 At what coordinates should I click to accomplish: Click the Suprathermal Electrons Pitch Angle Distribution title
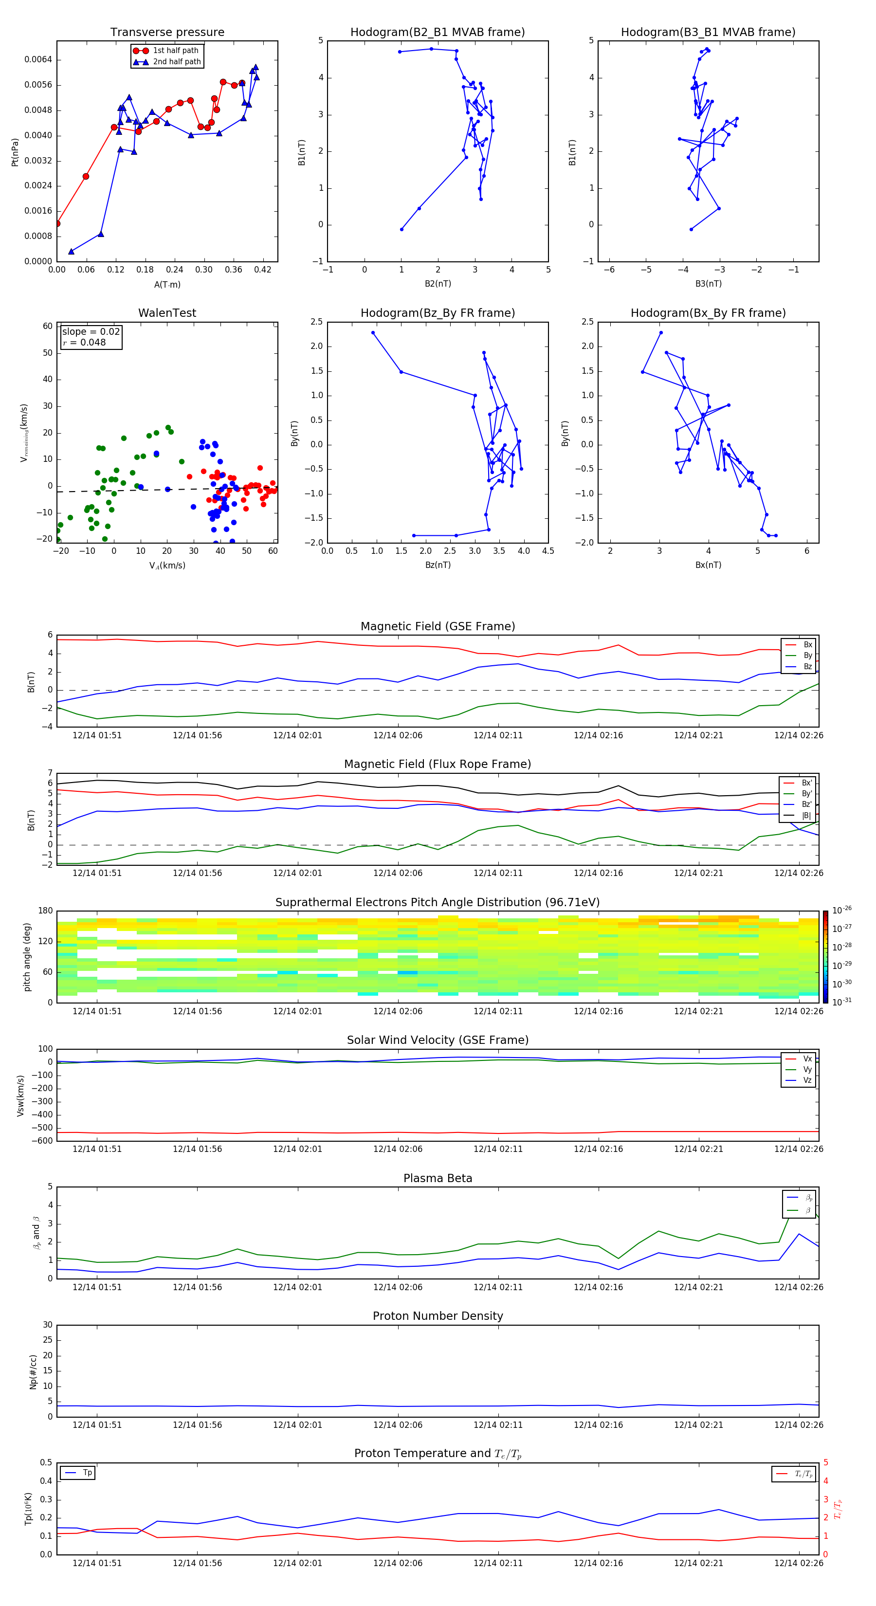coord(438,903)
